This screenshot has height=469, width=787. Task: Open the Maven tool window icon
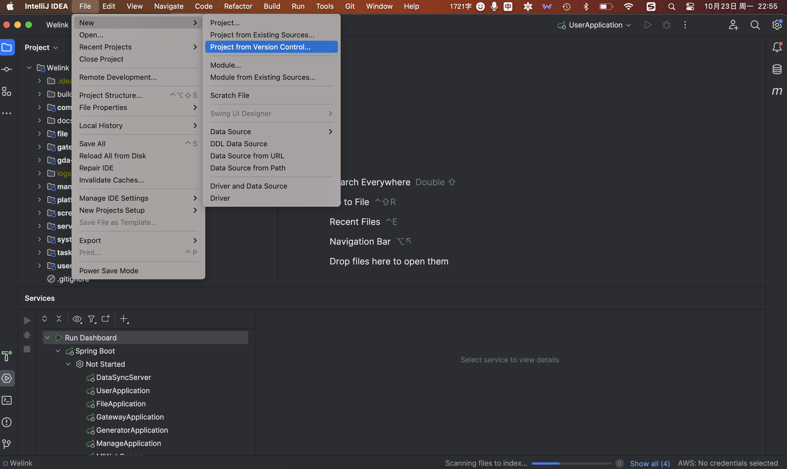(777, 91)
